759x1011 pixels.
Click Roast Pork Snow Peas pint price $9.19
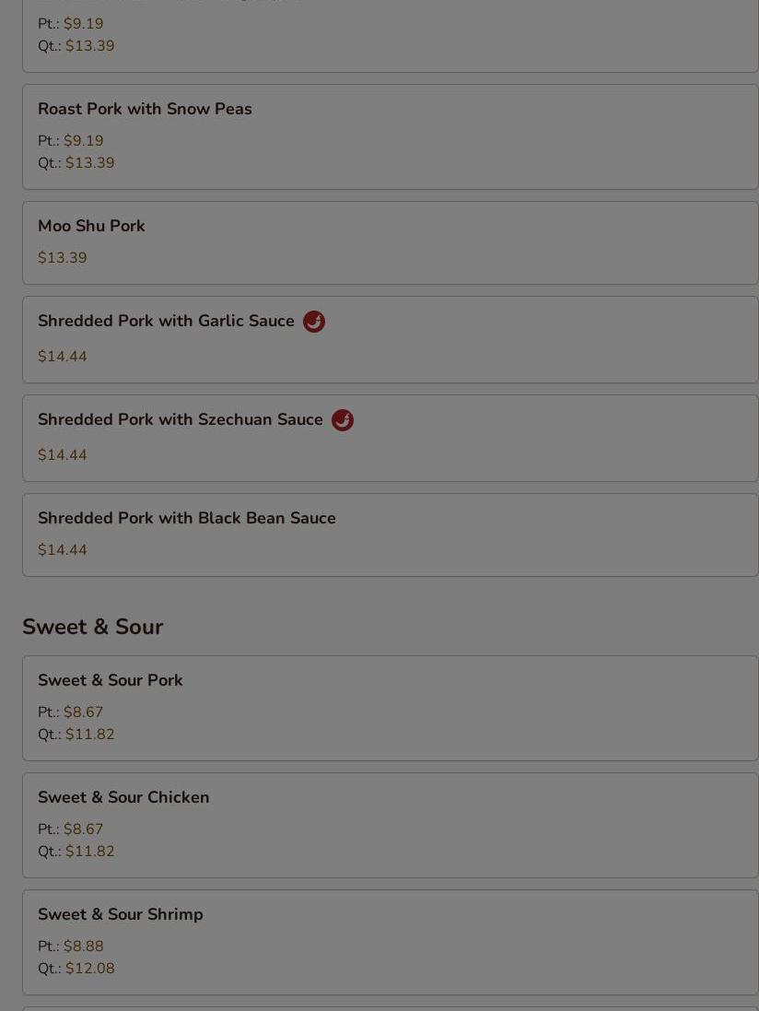(x=83, y=141)
